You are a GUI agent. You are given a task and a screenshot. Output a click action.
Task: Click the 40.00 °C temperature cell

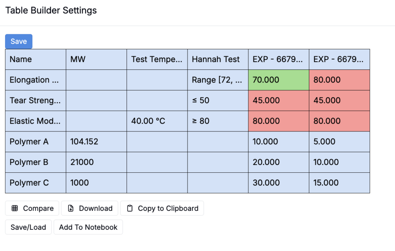click(x=157, y=121)
